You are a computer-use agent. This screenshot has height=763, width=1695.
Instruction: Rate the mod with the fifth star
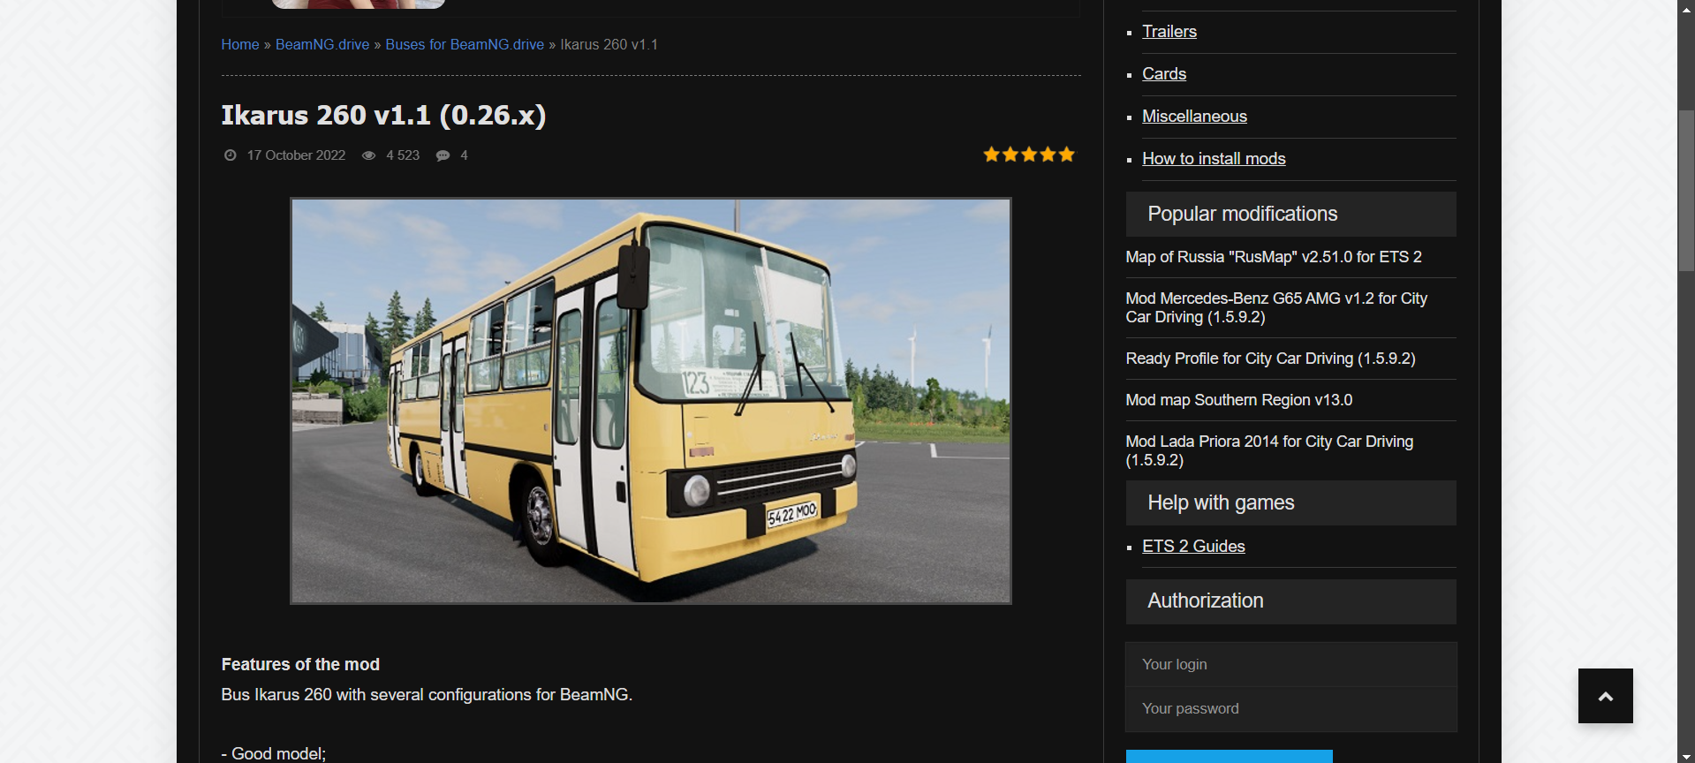[x=1067, y=155]
